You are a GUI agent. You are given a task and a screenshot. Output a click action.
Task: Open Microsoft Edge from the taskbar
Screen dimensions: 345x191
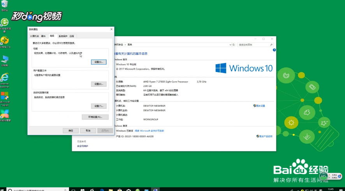tap(102, 190)
